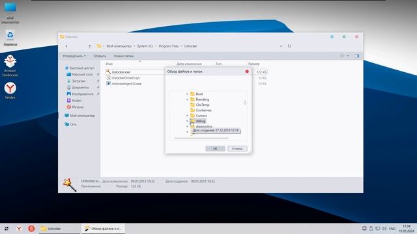Screen dimensions: 417x234
Task: Click the vertical scrollbar in browse dialog
Action: (245, 103)
